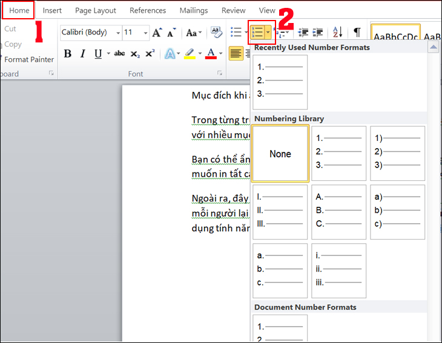Switch to the Insert tab
Screen dimensions: 442x343
(52, 10)
